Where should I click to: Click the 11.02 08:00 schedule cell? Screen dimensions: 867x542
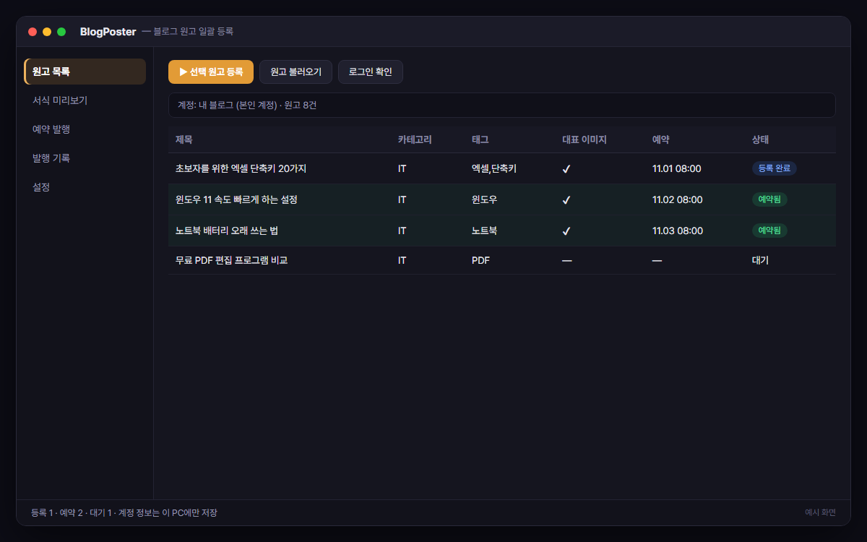tap(677, 199)
